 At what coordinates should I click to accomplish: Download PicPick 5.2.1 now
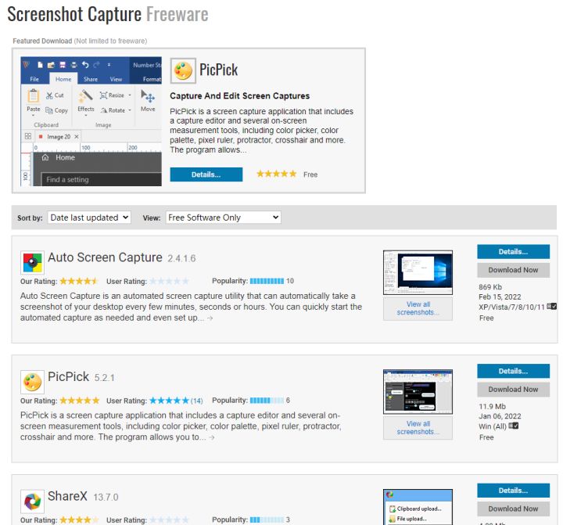pyautogui.click(x=513, y=389)
